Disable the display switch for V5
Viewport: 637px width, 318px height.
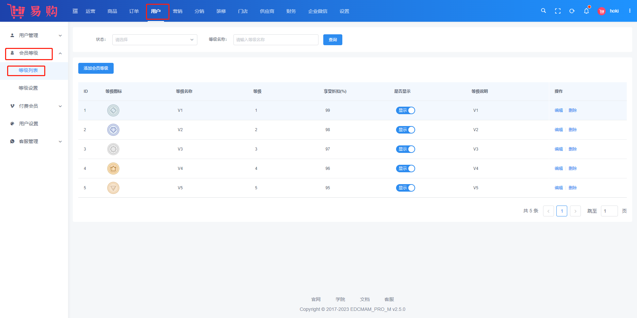pos(405,188)
